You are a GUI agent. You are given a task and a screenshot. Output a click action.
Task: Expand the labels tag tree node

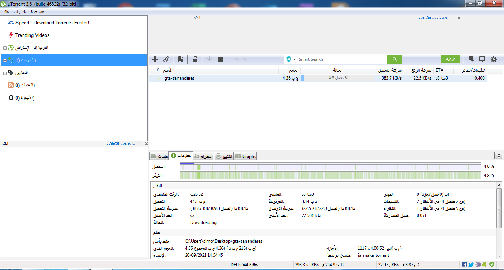(5, 73)
